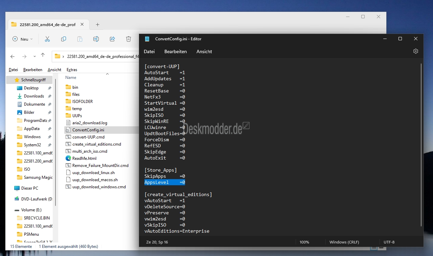Viewport: 433px width, 256px height.
Task: Click the Rename icon in Explorer toolbar
Action: coord(96,39)
